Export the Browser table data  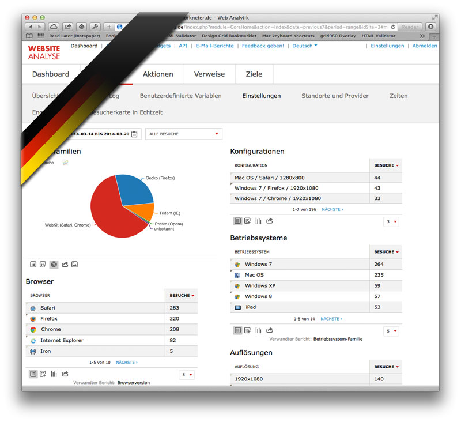(x=65, y=374)
